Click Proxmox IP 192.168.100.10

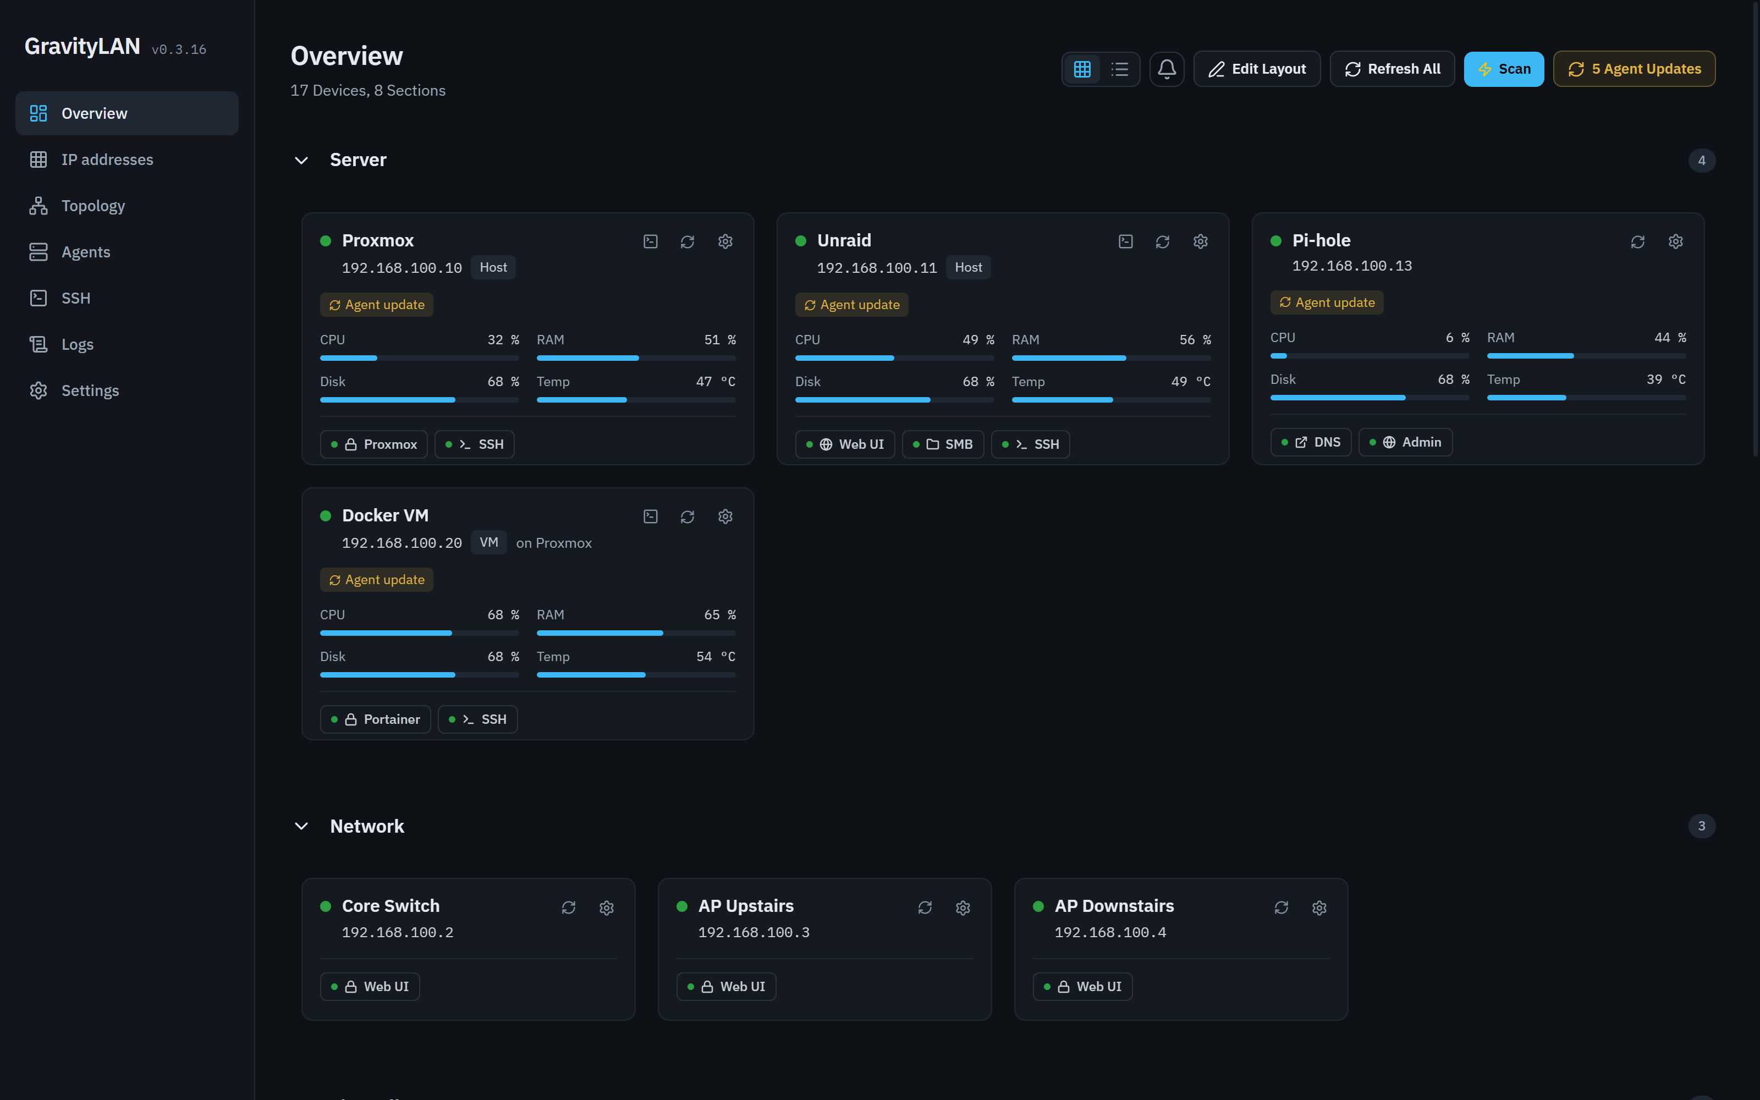(x=402, y=268)
